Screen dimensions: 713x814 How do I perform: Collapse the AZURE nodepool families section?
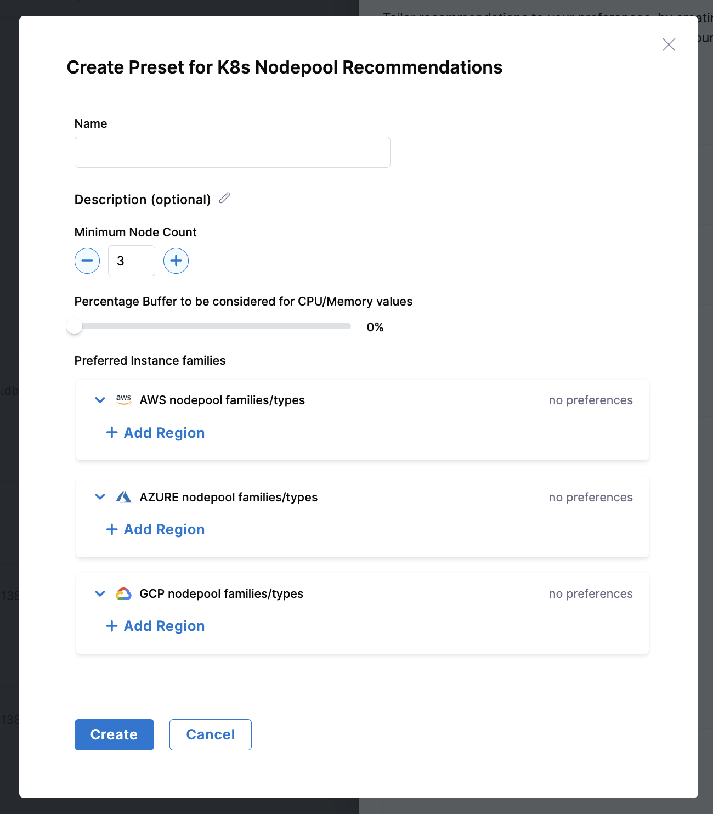click(100, 497)
